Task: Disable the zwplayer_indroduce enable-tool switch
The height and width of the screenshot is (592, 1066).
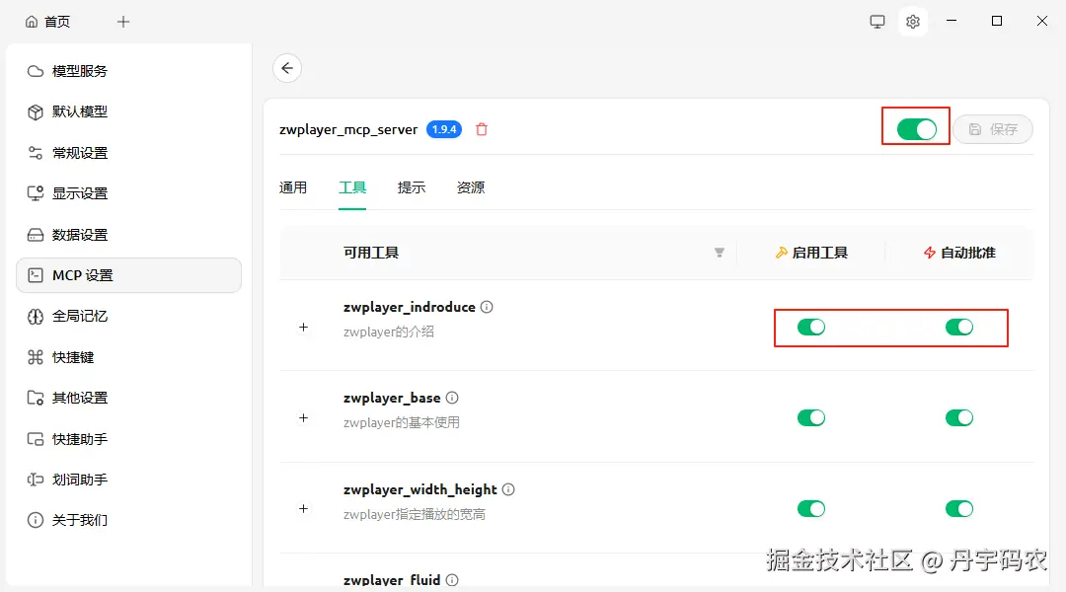Action: pyautogui.click(x=811, y=328)
